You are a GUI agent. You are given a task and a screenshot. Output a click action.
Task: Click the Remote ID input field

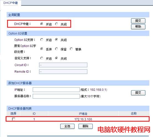click(63, 72)
